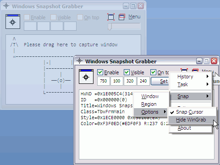The height and width of the screenshot is (165, 220).
Task: Click the background window's title bar crosshair icon
Action: [6, 6]
